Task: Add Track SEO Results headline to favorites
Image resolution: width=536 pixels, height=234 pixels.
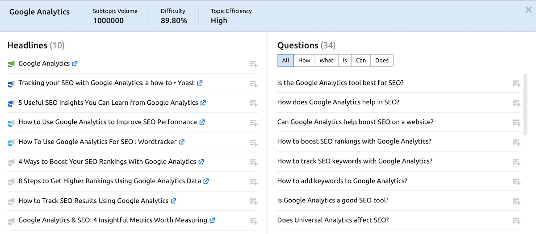Action: tap(253, 201)
